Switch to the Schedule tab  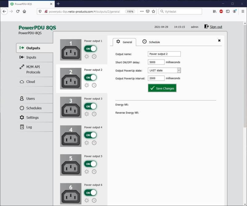click(151, 42)
